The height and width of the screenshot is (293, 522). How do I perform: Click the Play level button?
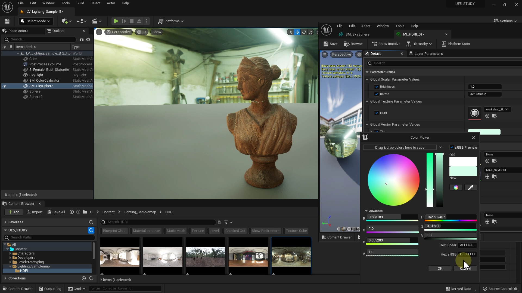[x=116, y=21]
